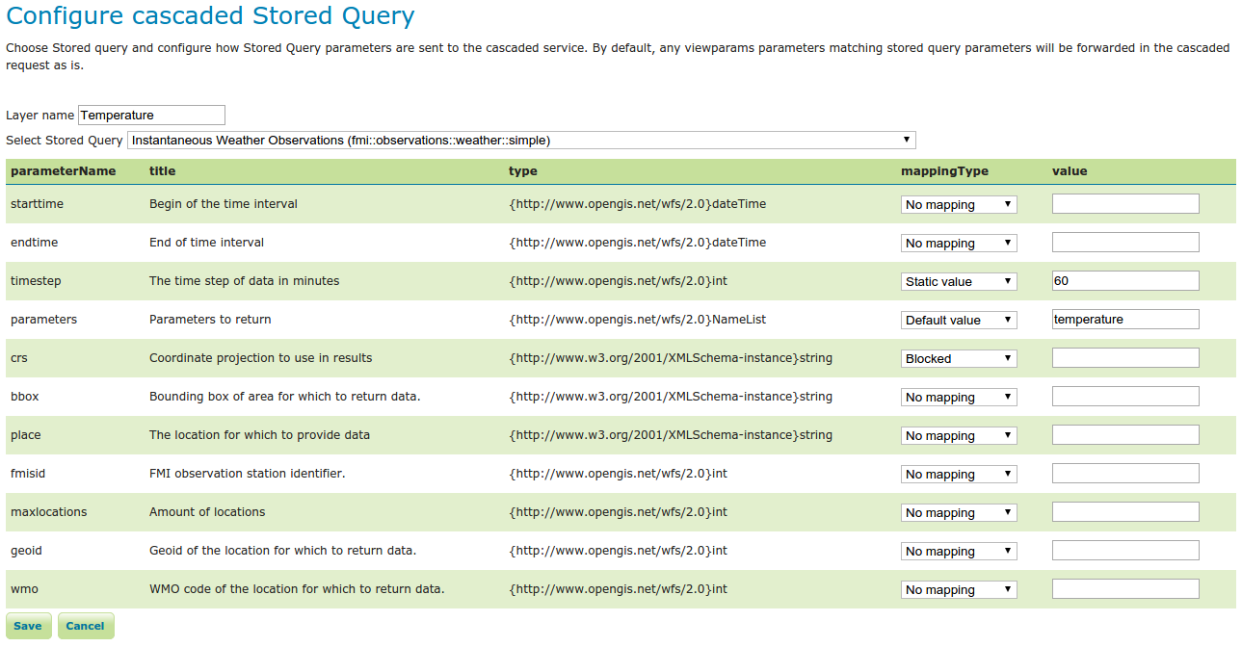Screen dimensions: 1242x647
Task: Open the parameters Default value dropdown
Action: pos(958,319)
